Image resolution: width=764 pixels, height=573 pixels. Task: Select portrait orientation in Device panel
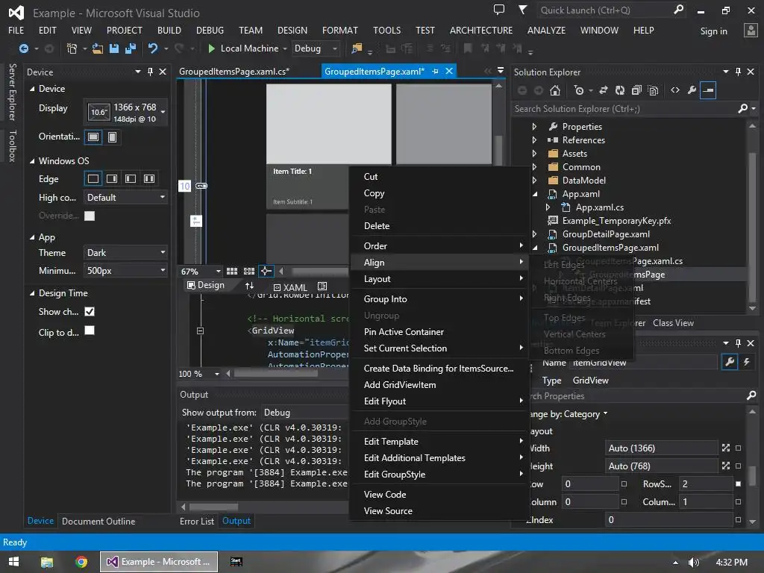(112, 137)
